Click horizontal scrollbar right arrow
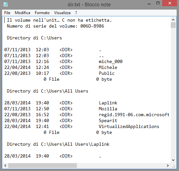The height and width of the screenshot is (171, 179). click(x=168, y=165)
